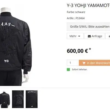110x110 pixels.
Task: Click the white Y-3 logo on jacket
Action: [x=6, y=61]
